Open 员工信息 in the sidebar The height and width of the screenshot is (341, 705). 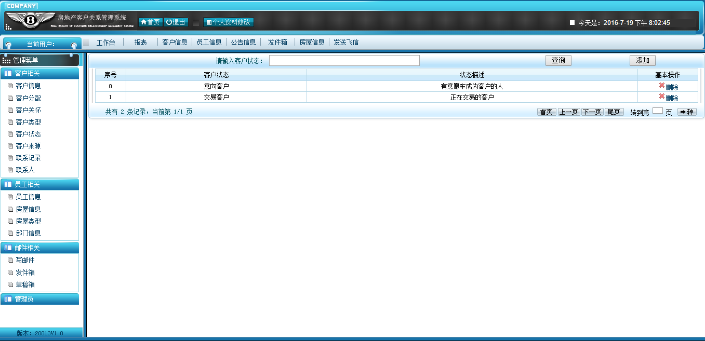click(x=28, y=197)
